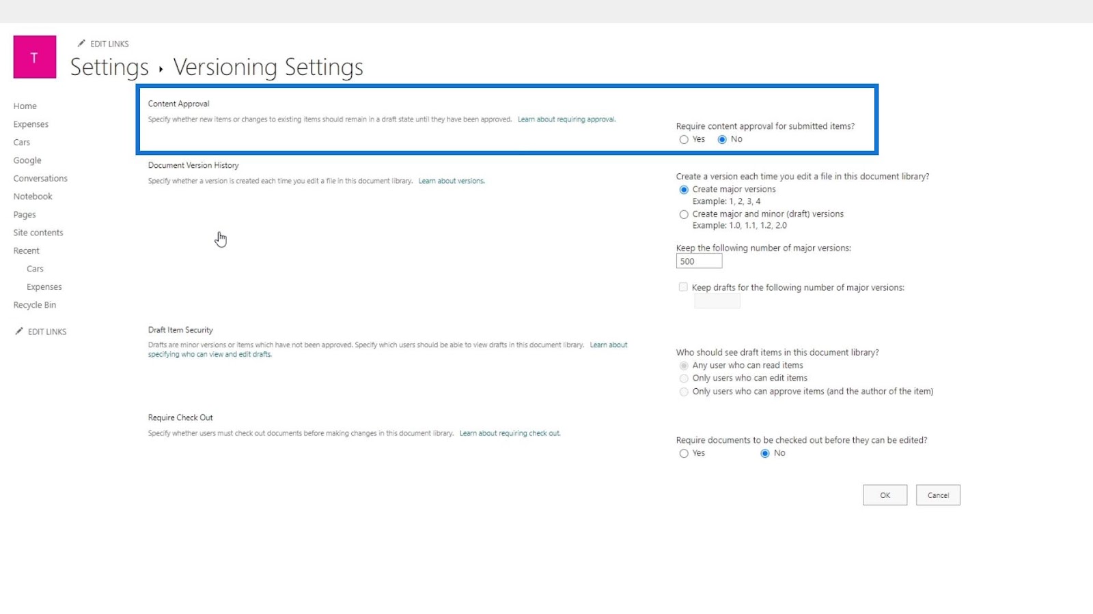Select No for content approval

tap(722, 139)
